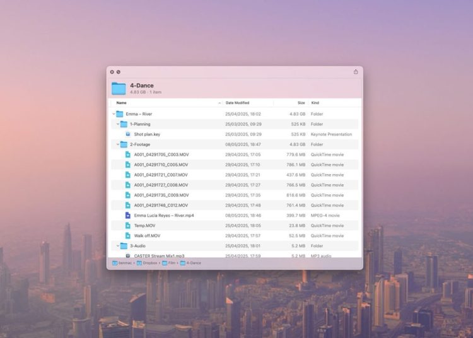Viewport: 473px width, 338px height.
Task: Sort files by the Size column header
Action: 301,103
